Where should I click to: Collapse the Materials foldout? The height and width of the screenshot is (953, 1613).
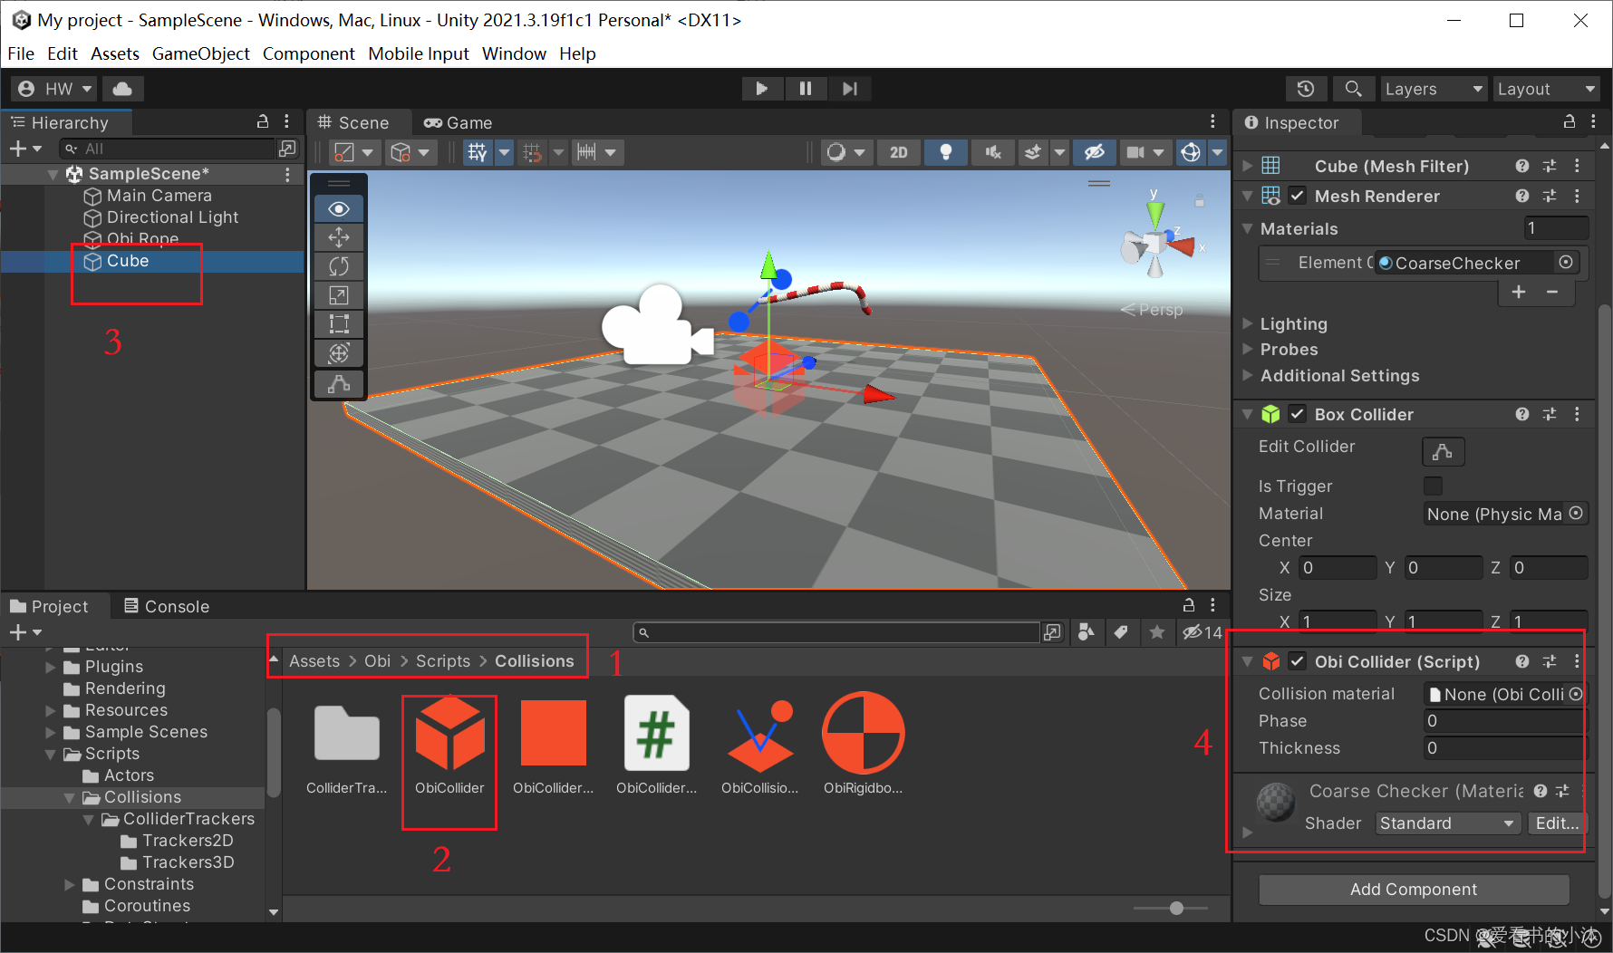[1248, 228]
